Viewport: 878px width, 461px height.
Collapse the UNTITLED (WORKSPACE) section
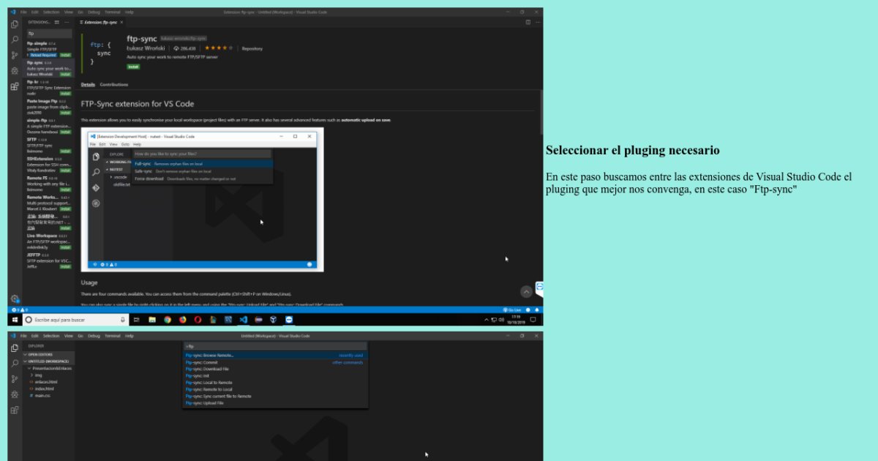48,361
